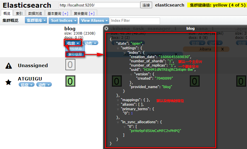
Task: Click the "number_of_replicas" value
Action: (172, 65)
